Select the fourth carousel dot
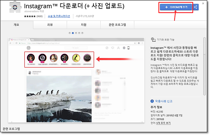Image resolution: width=210 pixels, height=135 pixels. tap(79, 33)
